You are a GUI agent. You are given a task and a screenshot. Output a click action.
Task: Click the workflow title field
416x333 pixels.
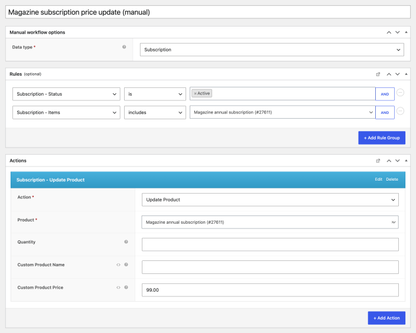point(208,12)
